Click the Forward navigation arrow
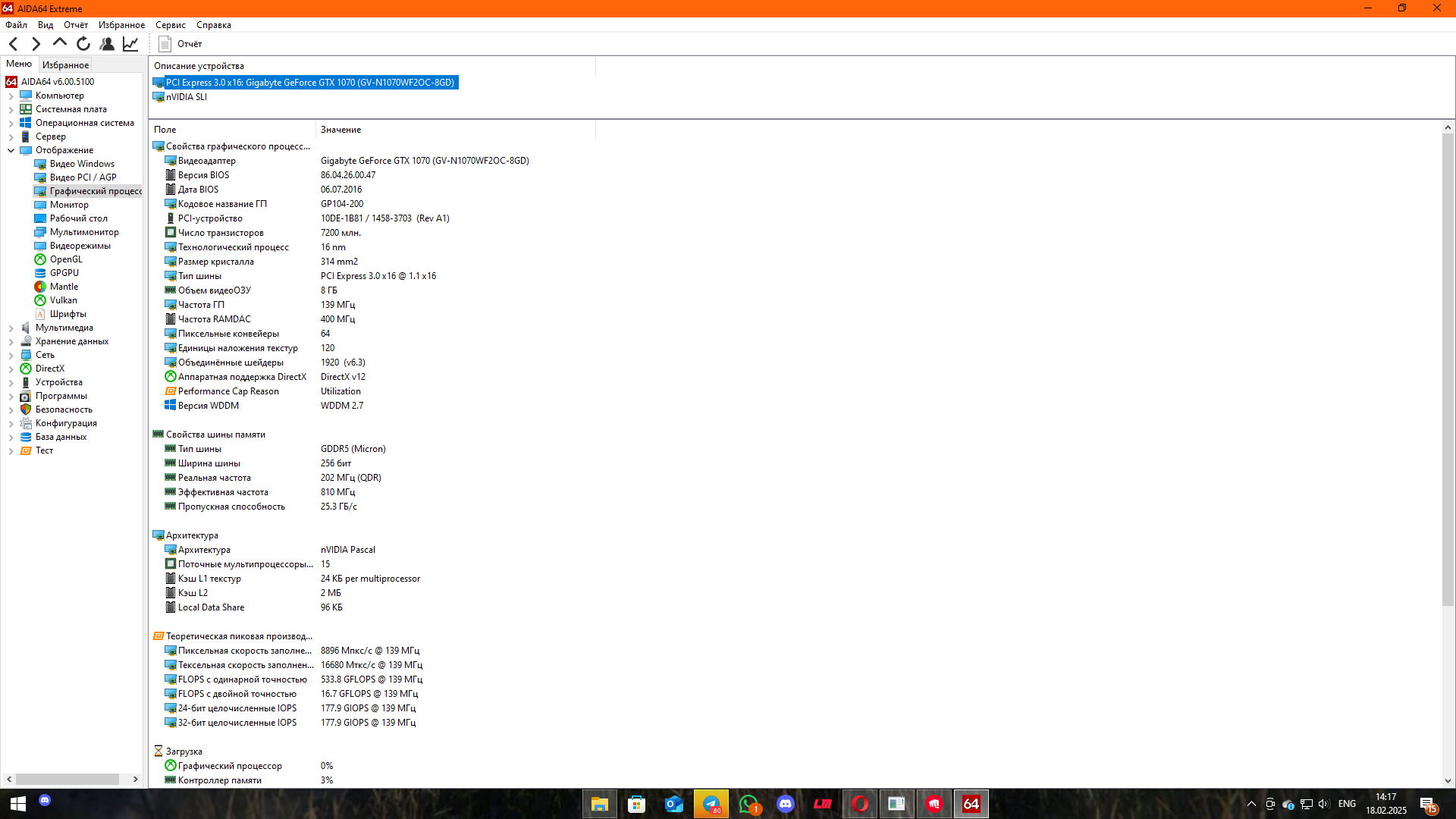Screen dimensions: 1456x819 pos(36,44)
